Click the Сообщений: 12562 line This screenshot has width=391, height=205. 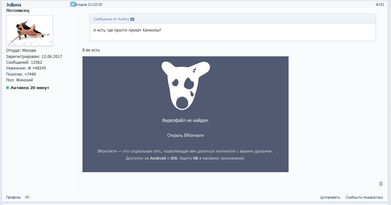pyautogui.click(x=24, y=62)
